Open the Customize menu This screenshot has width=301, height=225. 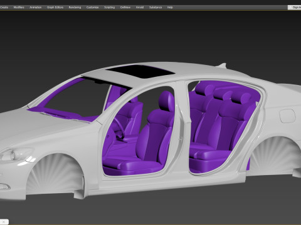coord(92,7)
